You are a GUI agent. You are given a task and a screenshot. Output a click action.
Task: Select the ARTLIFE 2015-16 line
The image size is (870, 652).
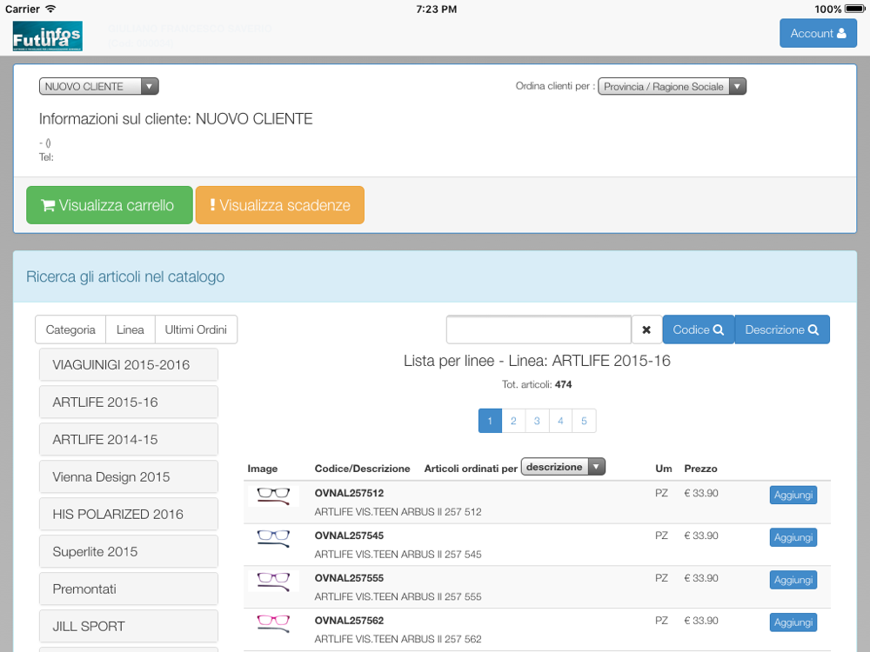128,402
